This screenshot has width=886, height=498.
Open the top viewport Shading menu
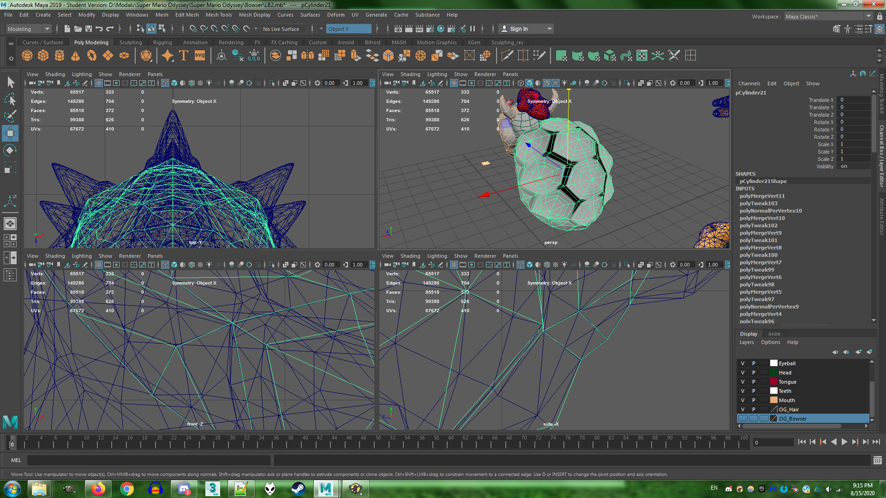(55, 74)
